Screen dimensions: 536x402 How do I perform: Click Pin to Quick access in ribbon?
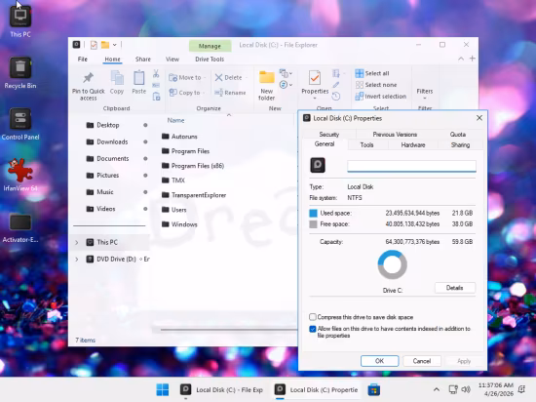coord(88,86)
